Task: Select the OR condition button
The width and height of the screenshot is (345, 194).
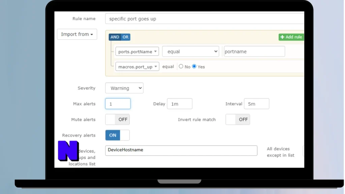Action: coord(126,37)
